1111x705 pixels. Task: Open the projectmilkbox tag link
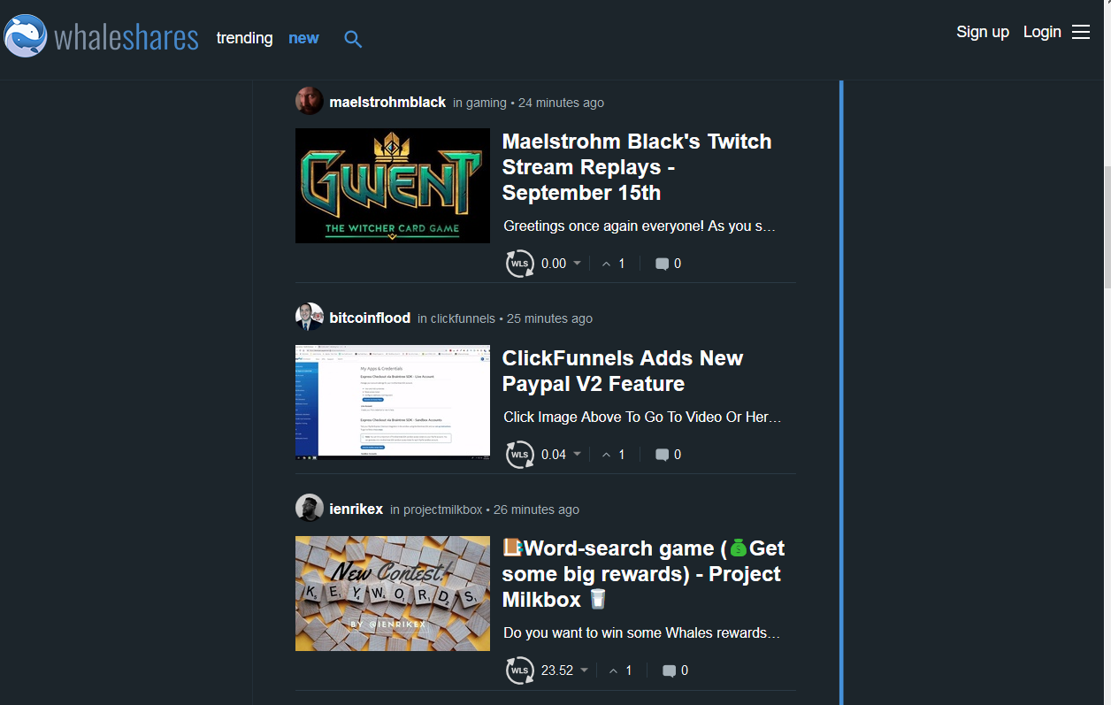click(x=443, y=510)
